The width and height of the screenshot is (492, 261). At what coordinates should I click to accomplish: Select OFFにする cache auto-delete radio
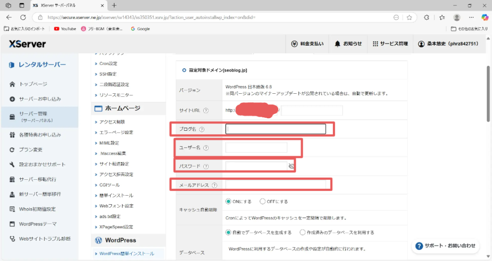click(x=262, y=201)
